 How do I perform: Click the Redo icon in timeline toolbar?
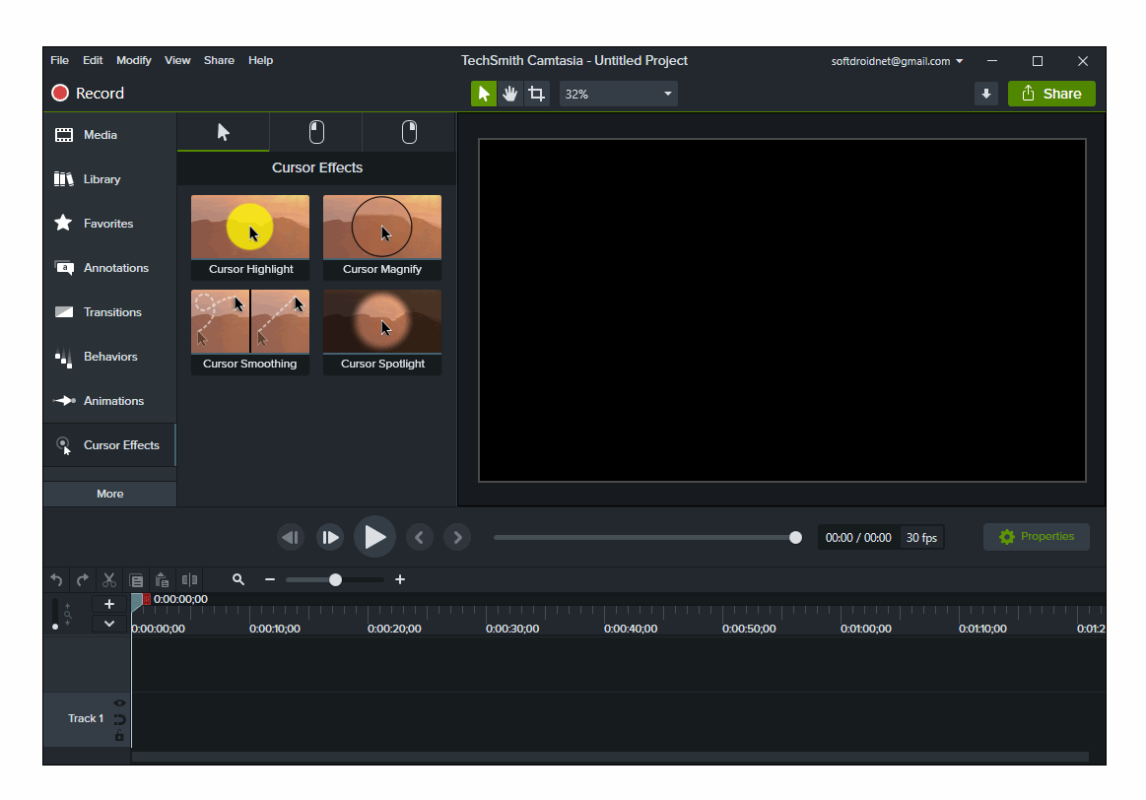click(x=83, y=580)
